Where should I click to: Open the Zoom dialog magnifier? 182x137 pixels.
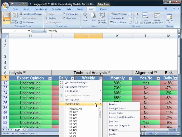point(85,17)
